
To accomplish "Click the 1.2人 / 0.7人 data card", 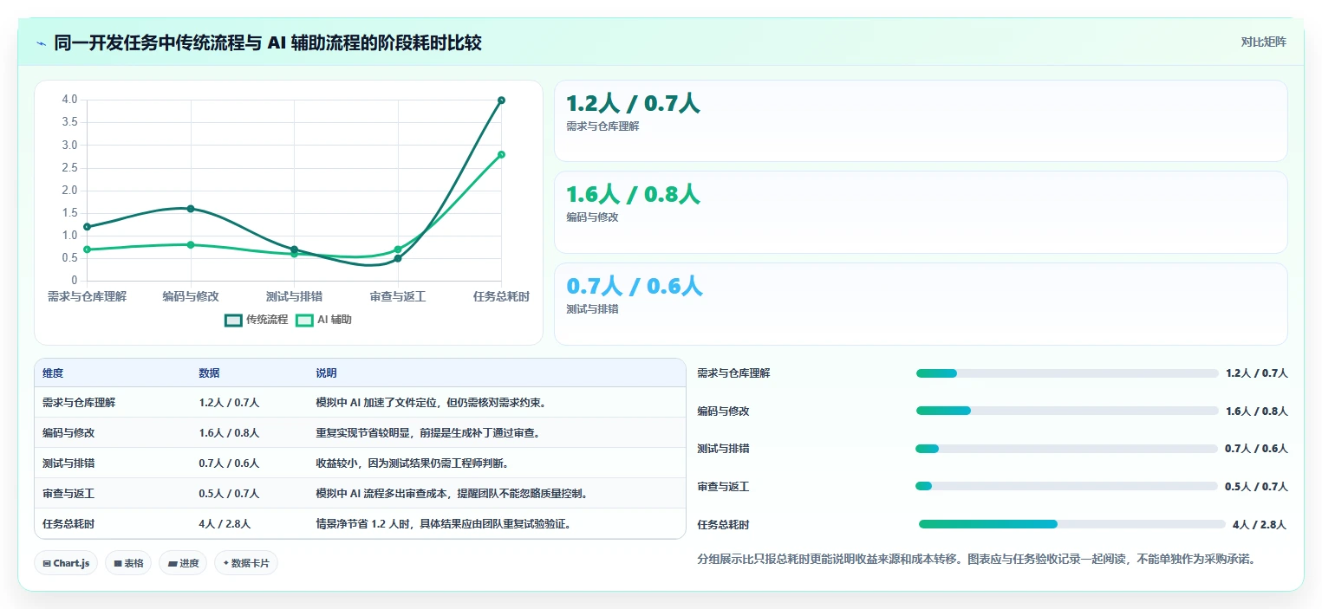I will (921, 121).
